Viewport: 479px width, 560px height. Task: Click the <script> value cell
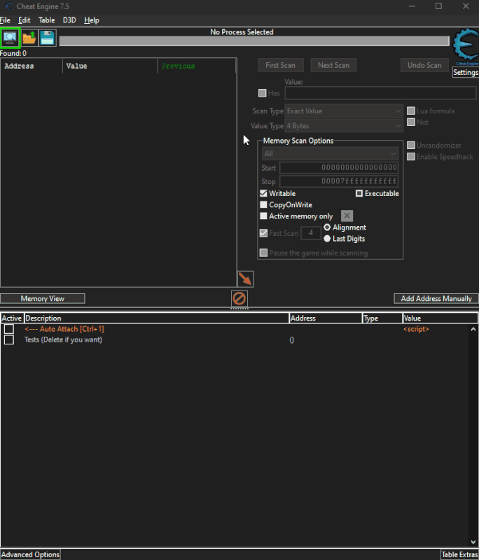[416, 329]
